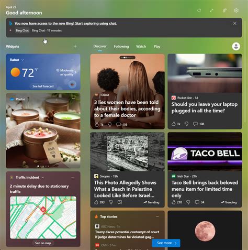Expand widgets board to full view
This screenshot has height=250, width=248.
[x=211, y=10]
